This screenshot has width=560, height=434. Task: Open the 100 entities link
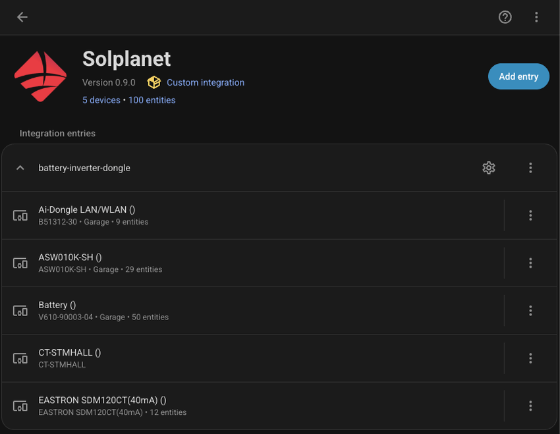(152, 100)
